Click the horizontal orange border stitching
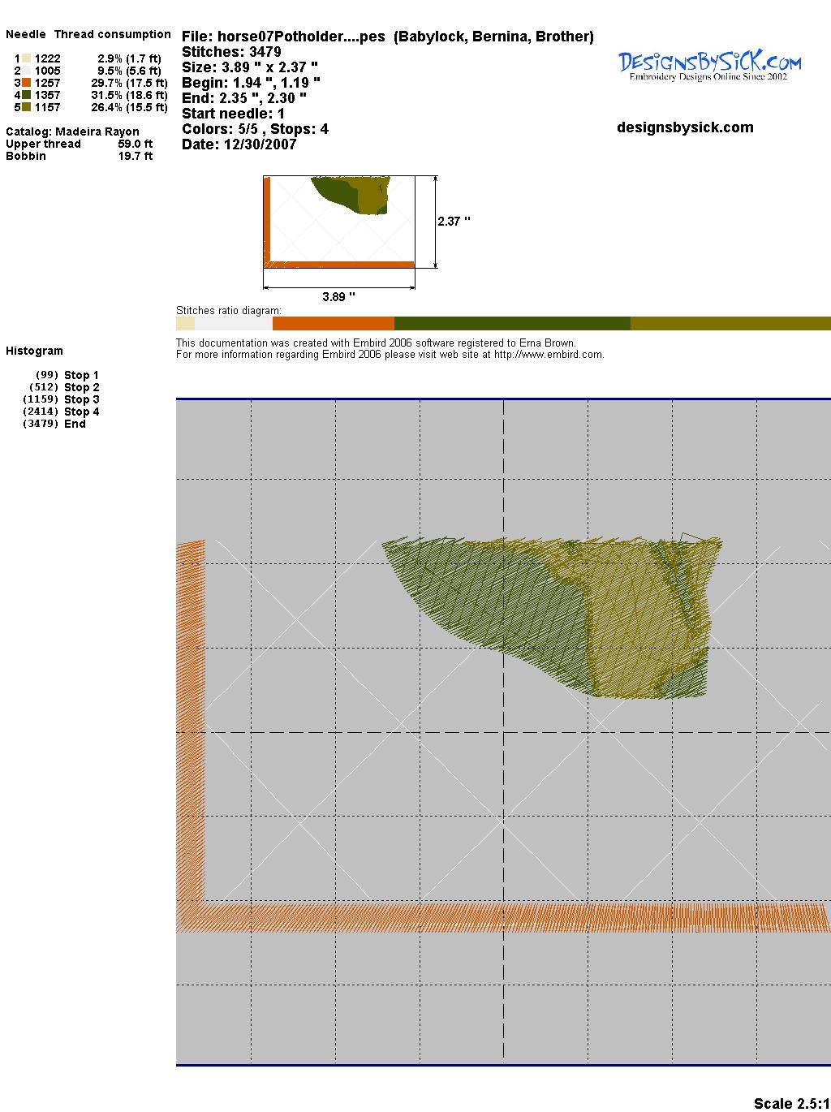The image size is (831, 1112). (503, 916)
